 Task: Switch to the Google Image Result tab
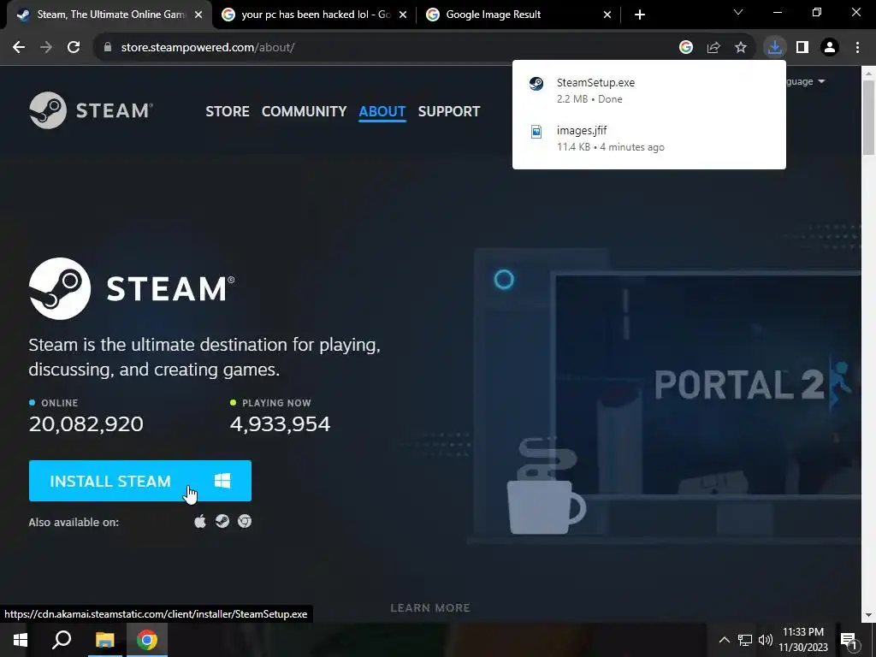[518, 15]
